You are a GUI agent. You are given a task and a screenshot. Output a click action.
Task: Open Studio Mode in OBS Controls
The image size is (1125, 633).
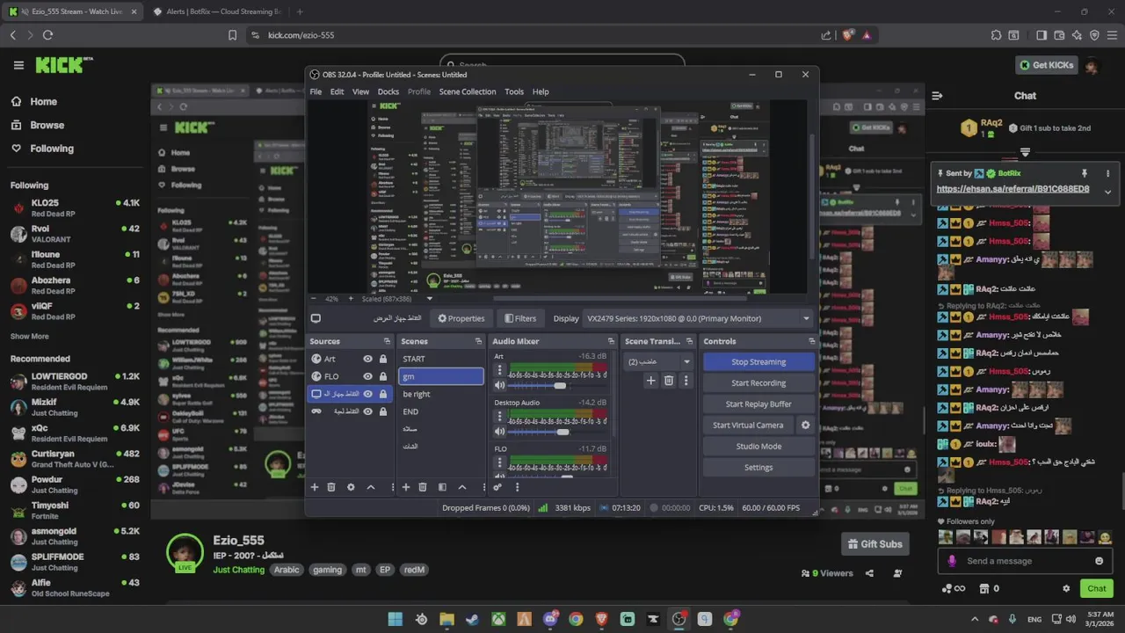coord(758,446)
